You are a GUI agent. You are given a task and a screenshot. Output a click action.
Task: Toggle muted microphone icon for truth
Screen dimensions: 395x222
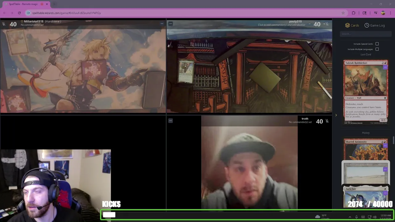pos(327,121)
